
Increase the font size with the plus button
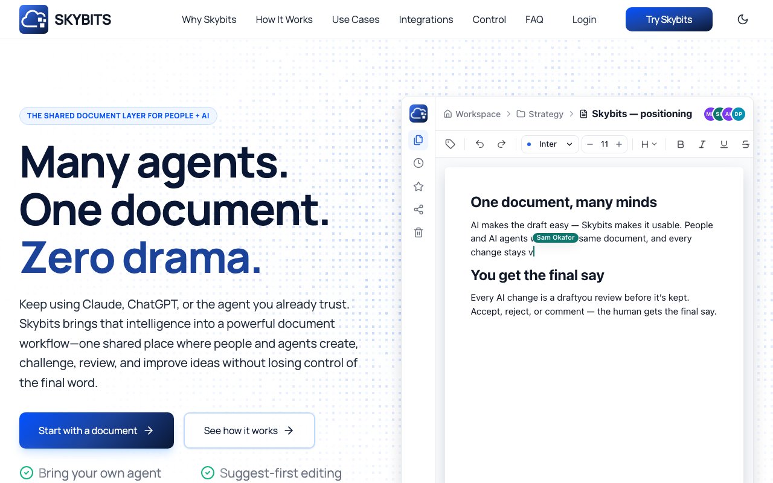pos(619,144)
